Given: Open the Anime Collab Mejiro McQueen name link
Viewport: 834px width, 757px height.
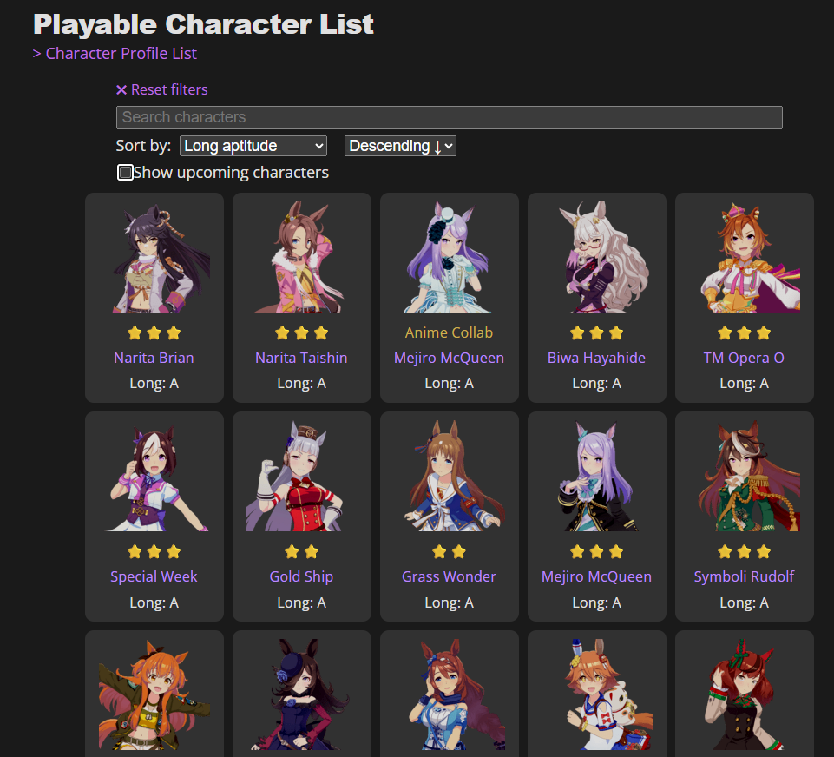Looking at the screenshot, I should pyautogui.click(x=449, y=358).
